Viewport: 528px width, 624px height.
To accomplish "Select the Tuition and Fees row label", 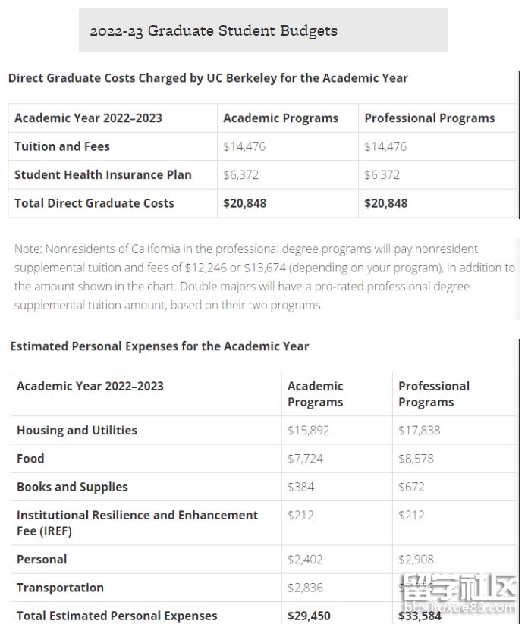I will 62,146.
